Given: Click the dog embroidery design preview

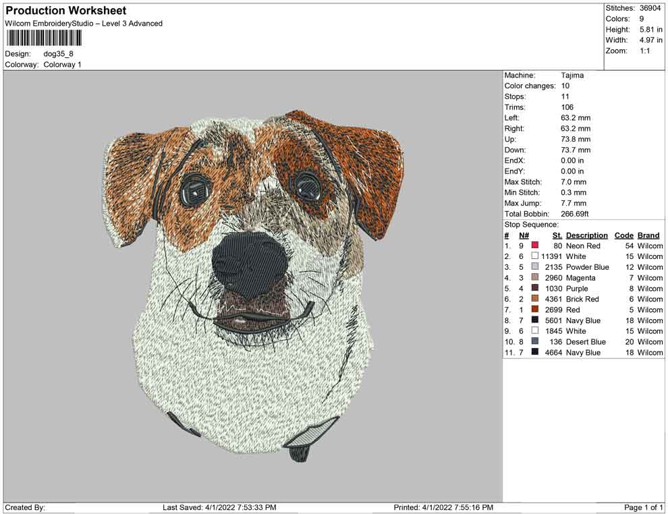Looking at the screenshot, I should point(253,283).
